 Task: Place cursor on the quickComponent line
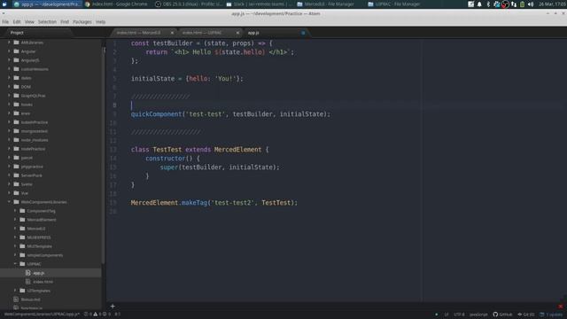(230, 114)
